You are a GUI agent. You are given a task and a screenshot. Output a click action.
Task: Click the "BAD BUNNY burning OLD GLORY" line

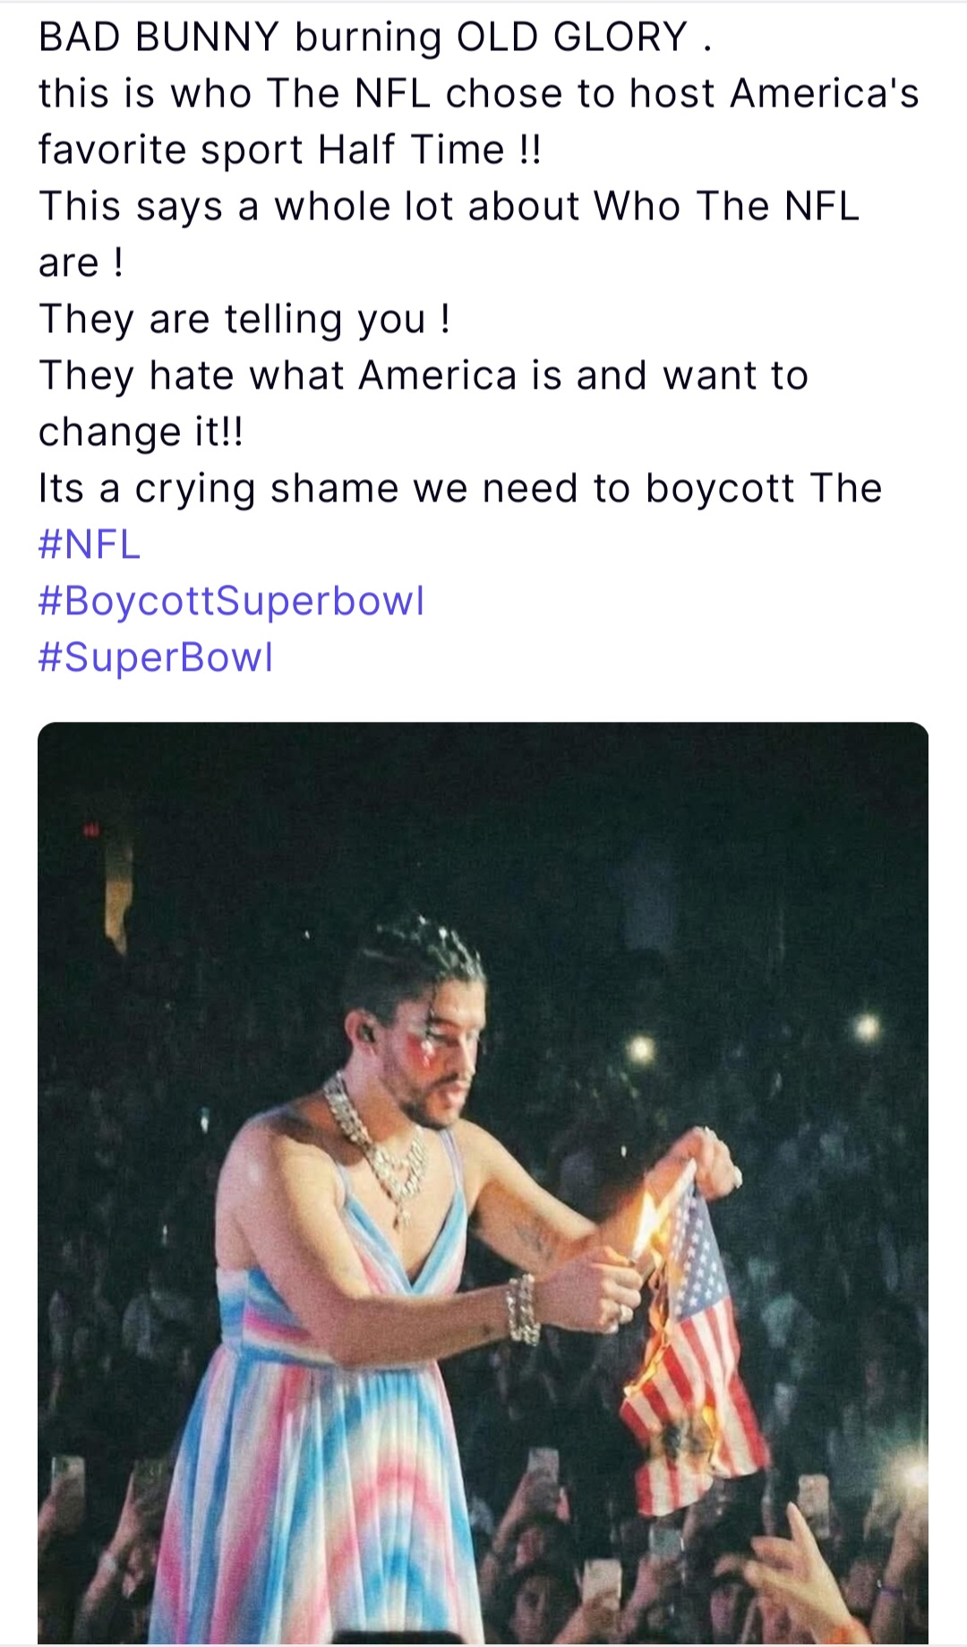[374, 38]
